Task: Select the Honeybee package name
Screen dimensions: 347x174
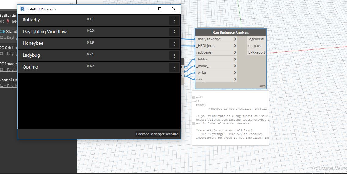Action: (x=33, y=43)
